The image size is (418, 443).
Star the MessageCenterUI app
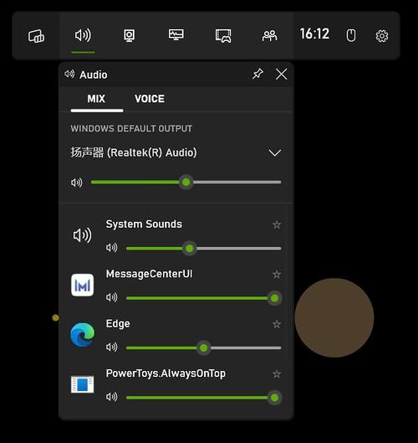coord(277,275)
